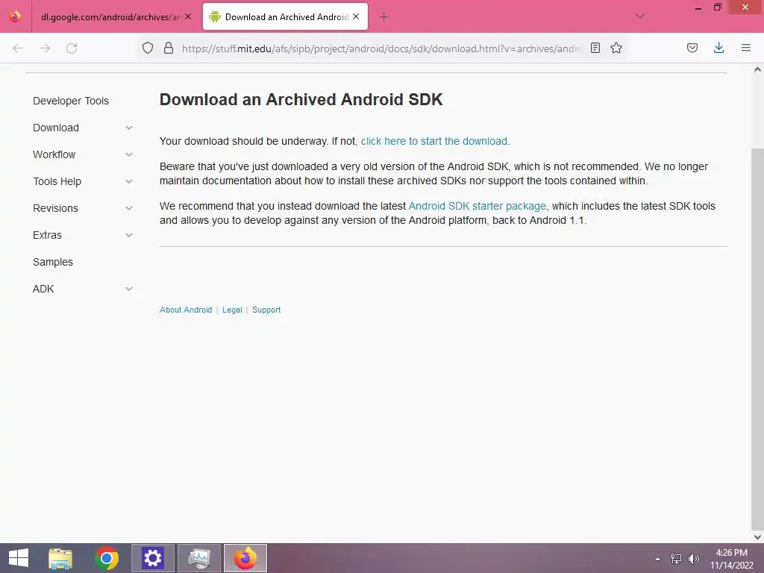Open File Explorer from taskbar
Viewport: 764px width, 573px height.
[60, 558]
